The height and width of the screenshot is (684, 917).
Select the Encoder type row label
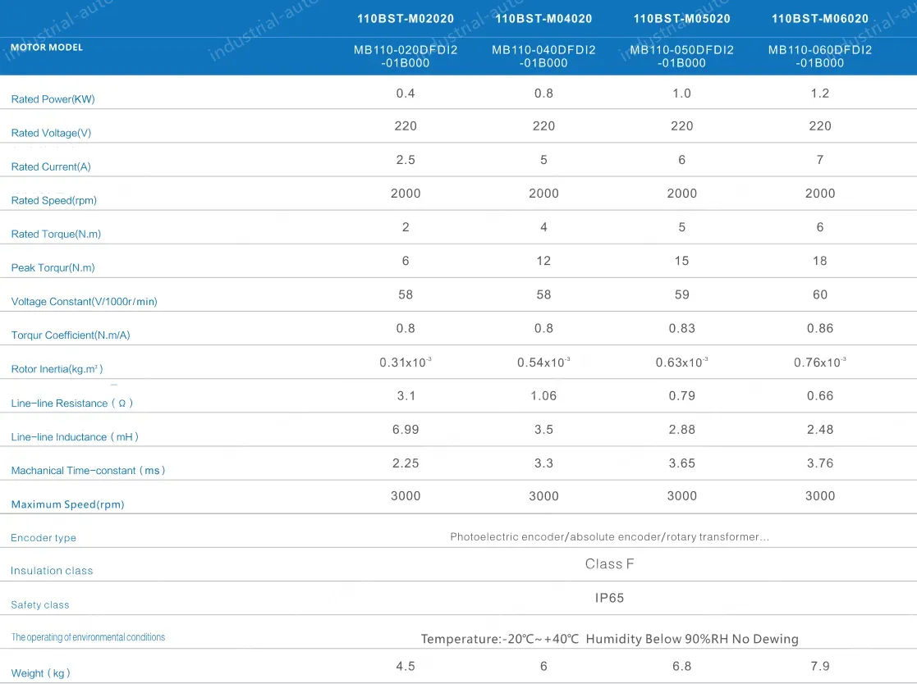coord(44,538)
